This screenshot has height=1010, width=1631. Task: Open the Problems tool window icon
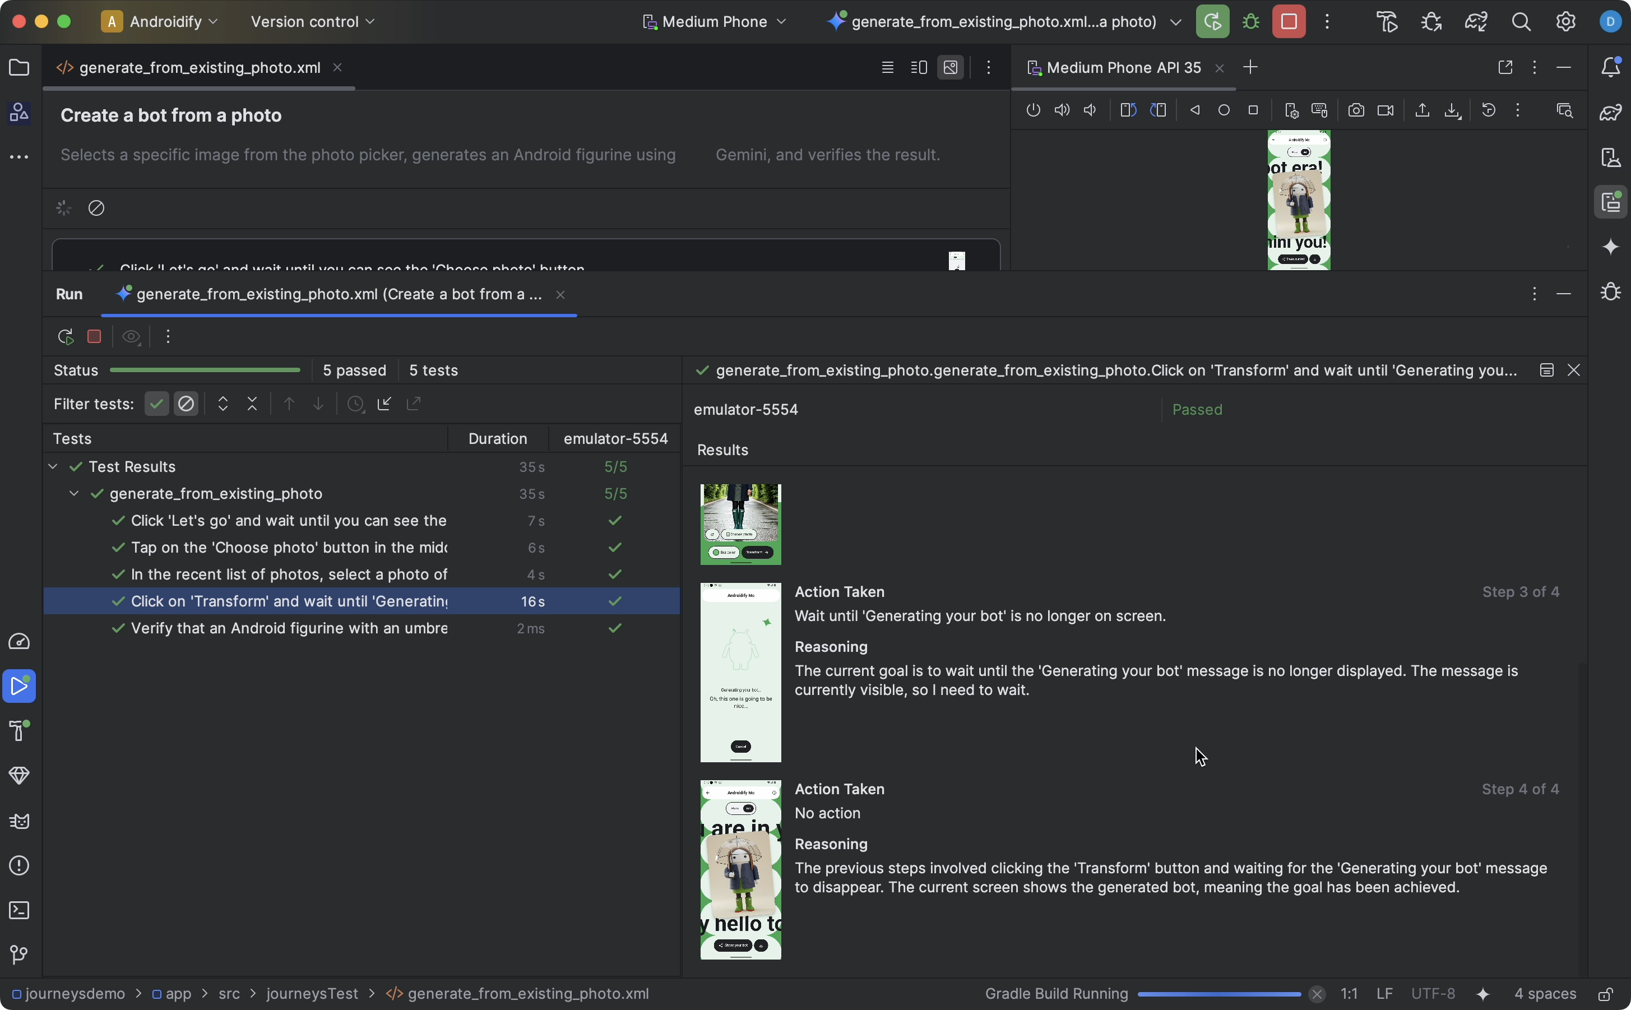18,866
